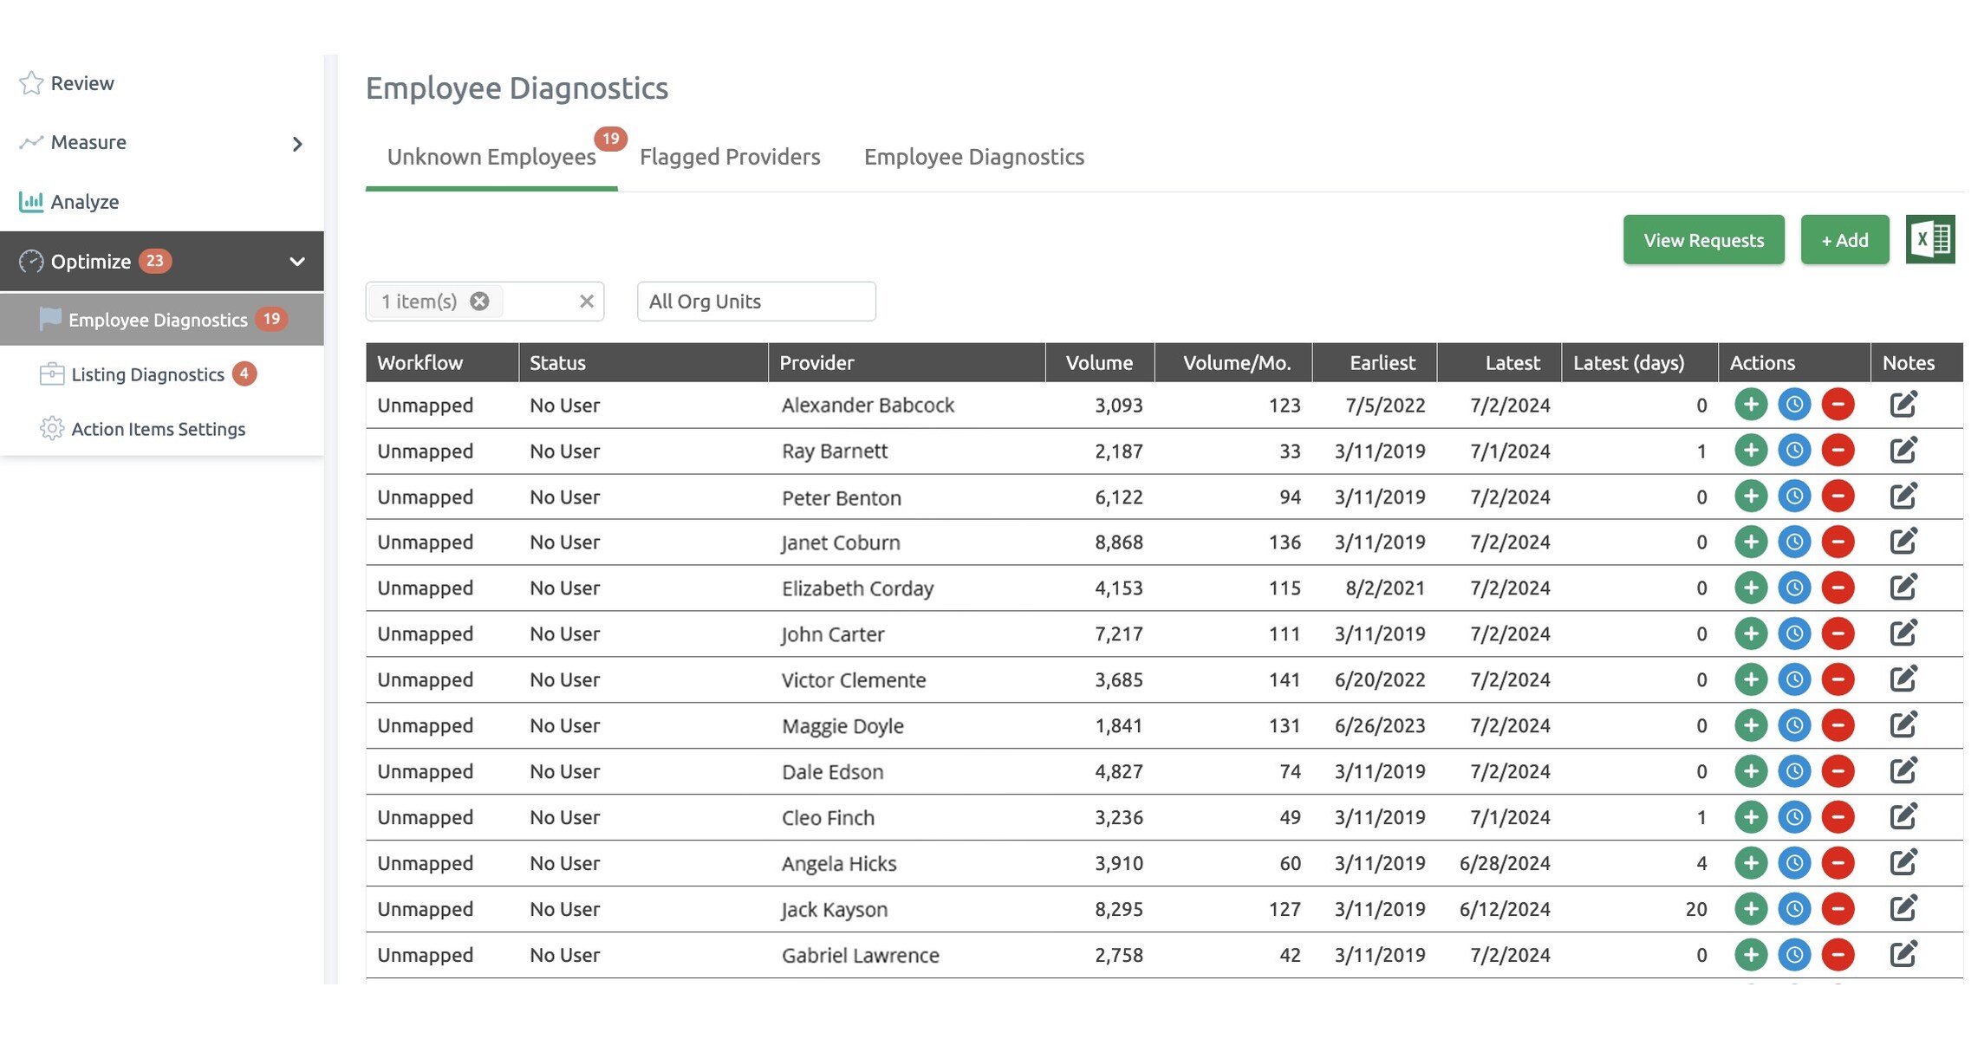This screenshot has width=1984, height=1039.
Task: Export table using the Excel icon
Action: 1929,239
